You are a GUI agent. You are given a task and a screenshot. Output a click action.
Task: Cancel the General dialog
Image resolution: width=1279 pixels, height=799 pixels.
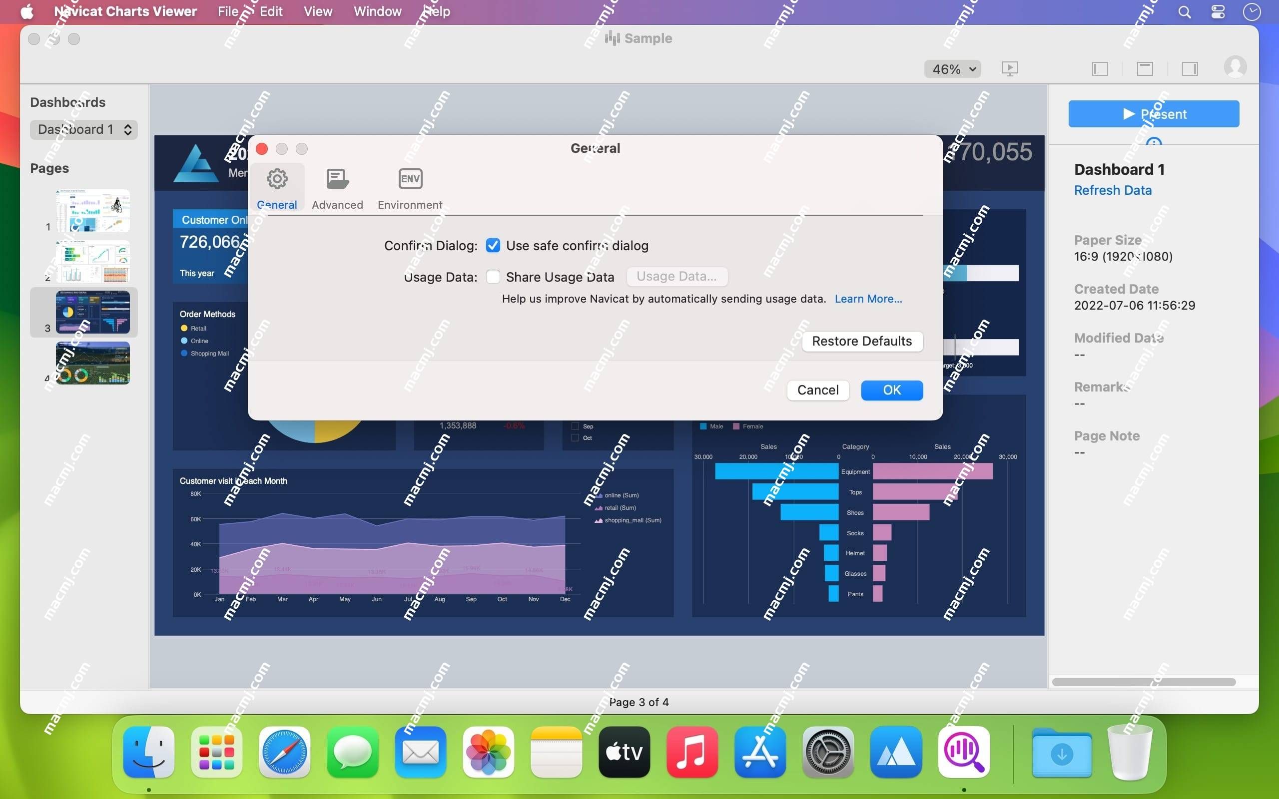click(x=818, y=390)
